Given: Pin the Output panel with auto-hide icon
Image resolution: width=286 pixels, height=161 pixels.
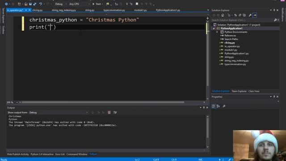Looking at the screenshot, I should [x=204, y=108].
